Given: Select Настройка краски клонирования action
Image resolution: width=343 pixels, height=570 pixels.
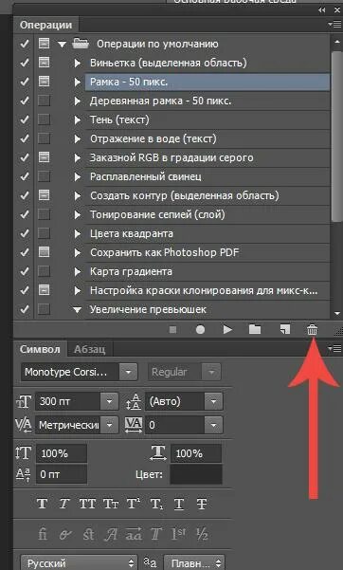Looking at the screenshot, I should pos(208,290).
